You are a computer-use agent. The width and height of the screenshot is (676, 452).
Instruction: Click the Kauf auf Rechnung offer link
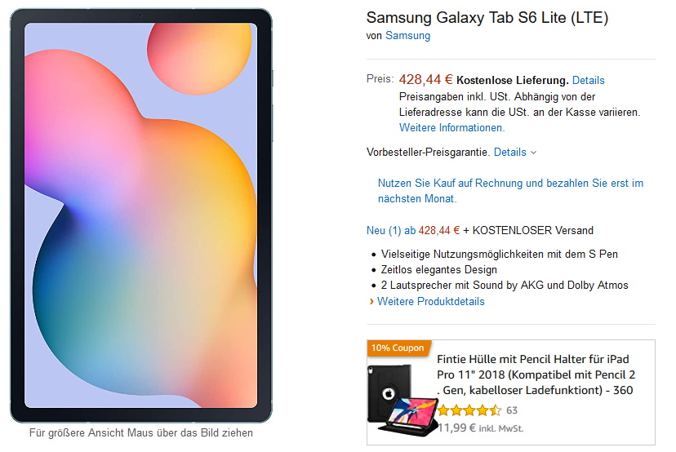tap(510, 191)
